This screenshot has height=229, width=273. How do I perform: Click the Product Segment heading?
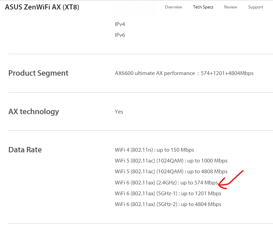(x=38, y=73)
